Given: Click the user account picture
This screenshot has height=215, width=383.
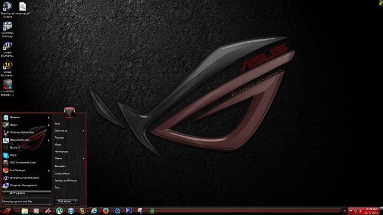Looking at the screenshot, I should point(70,112).
